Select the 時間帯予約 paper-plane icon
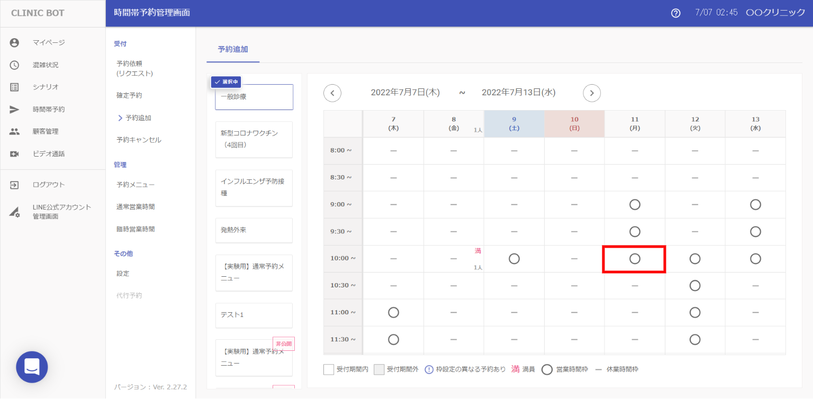Viewport: 813px width, 399px height. (x=14, y=110)
